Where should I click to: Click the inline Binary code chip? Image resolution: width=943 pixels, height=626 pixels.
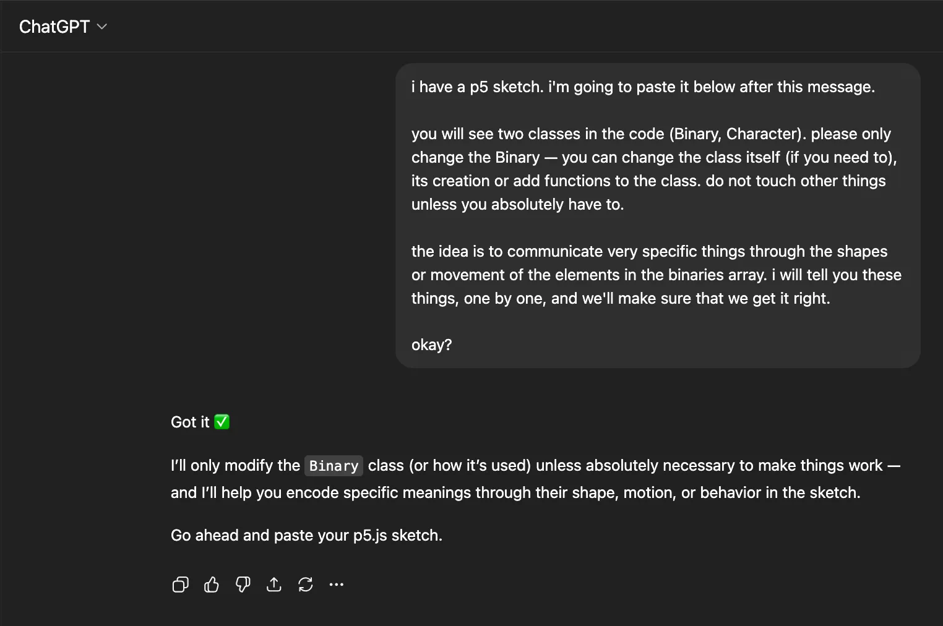tap(334, 466)
